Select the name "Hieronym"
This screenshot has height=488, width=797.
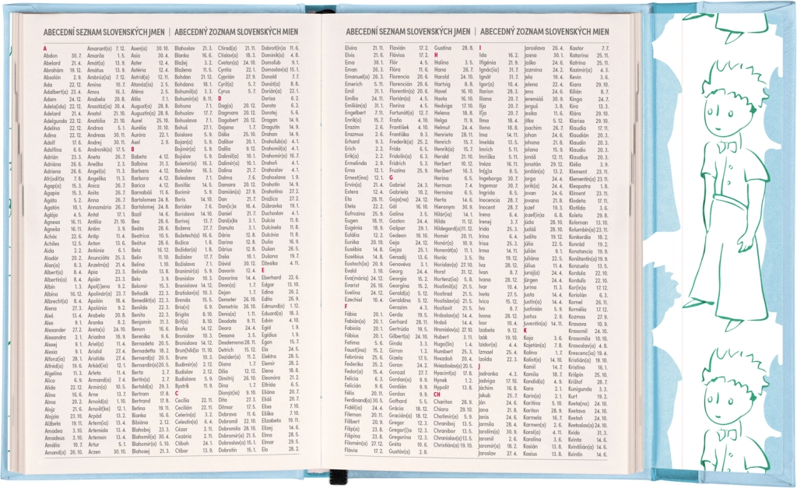[x=444, y=207]
